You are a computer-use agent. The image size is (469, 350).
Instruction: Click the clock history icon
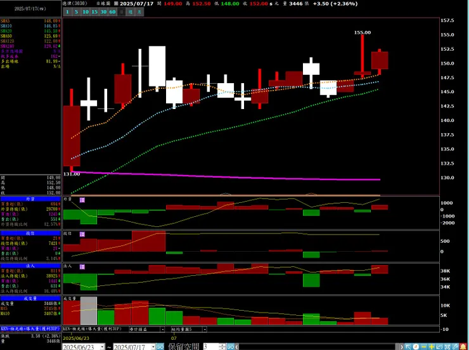[416, 347]
